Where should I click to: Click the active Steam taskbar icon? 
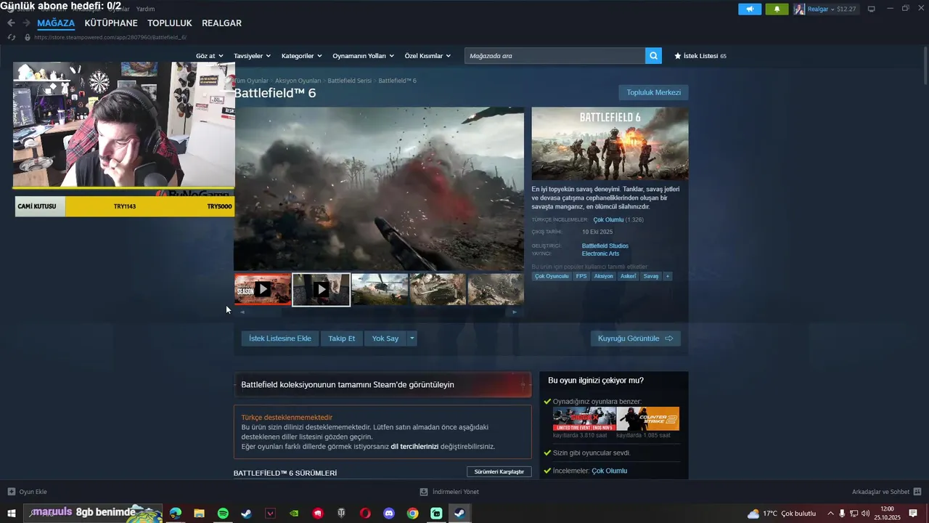click(459, 514)
